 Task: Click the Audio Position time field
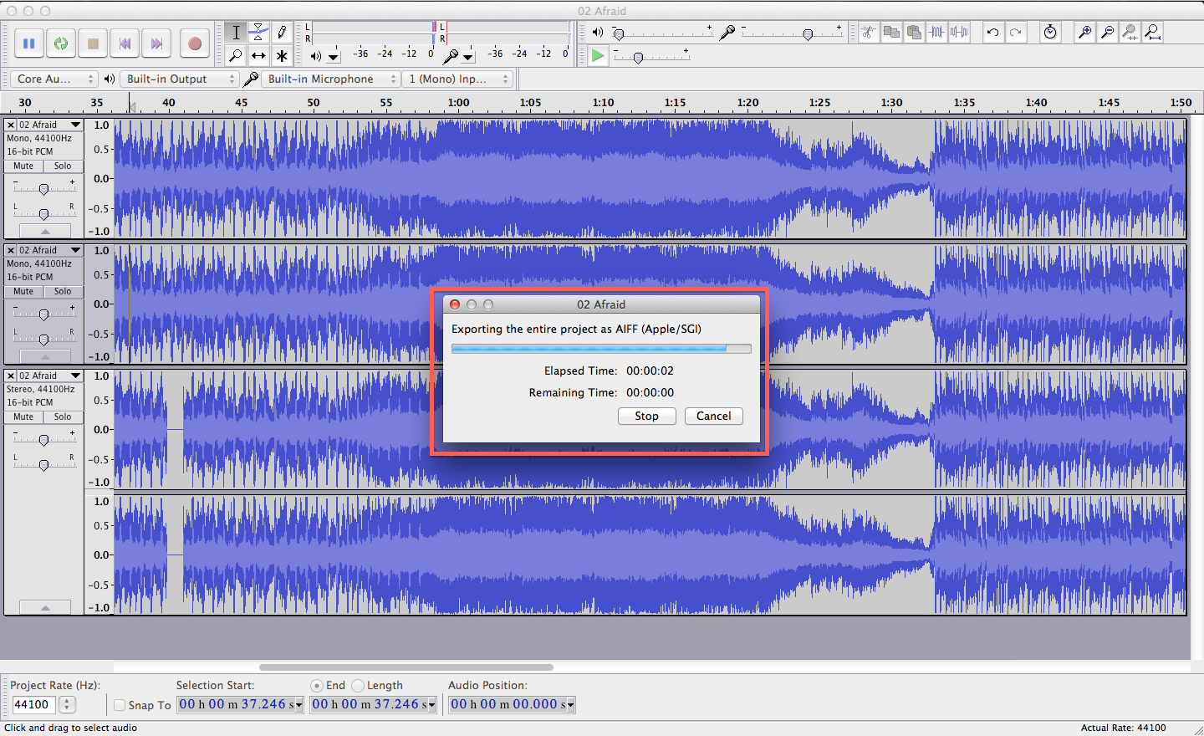pos(512,704)
